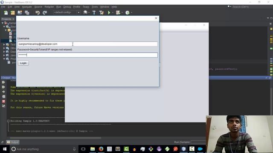Click Cortana Ask me anything box
Viewport: 273px width, 153px height.
point(44,149)
